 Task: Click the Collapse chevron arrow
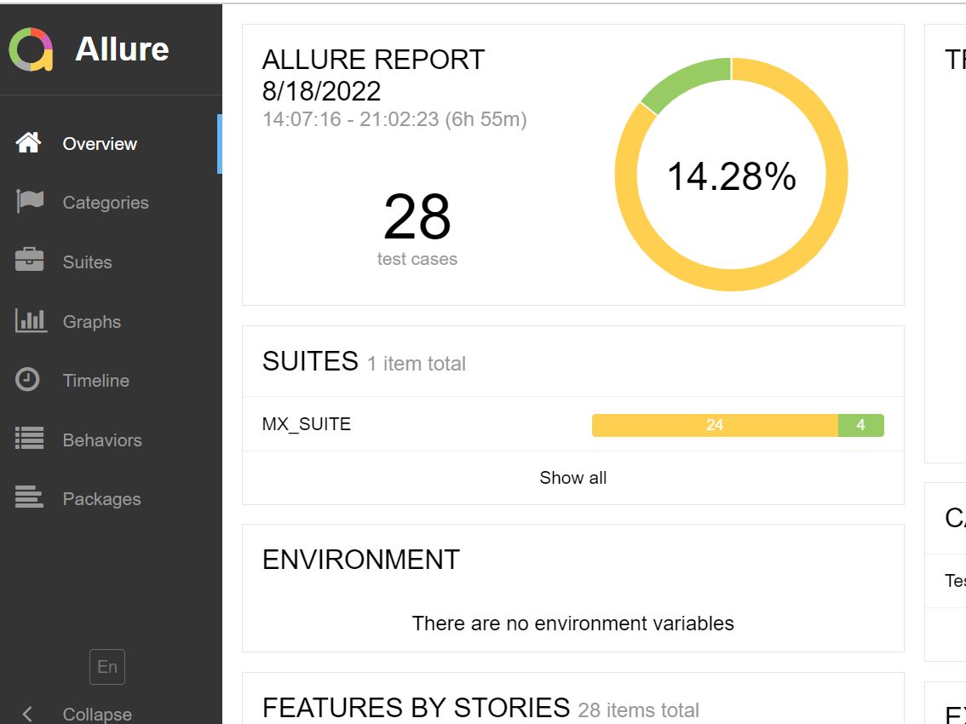[27, 714]
